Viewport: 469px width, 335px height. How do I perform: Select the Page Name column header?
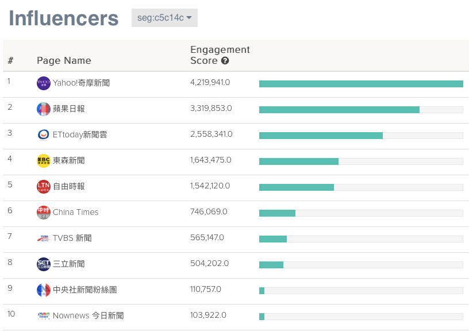pos(64,61)
